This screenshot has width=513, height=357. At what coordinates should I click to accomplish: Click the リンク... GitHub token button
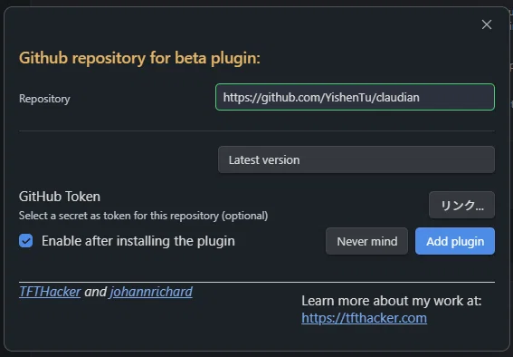[x=461, y=205]
